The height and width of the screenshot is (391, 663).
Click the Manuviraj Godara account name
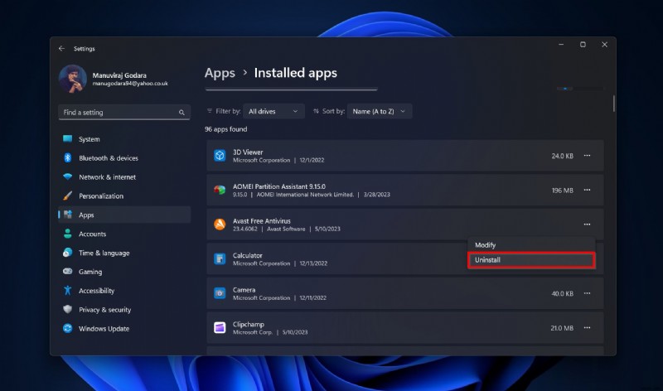119,75
